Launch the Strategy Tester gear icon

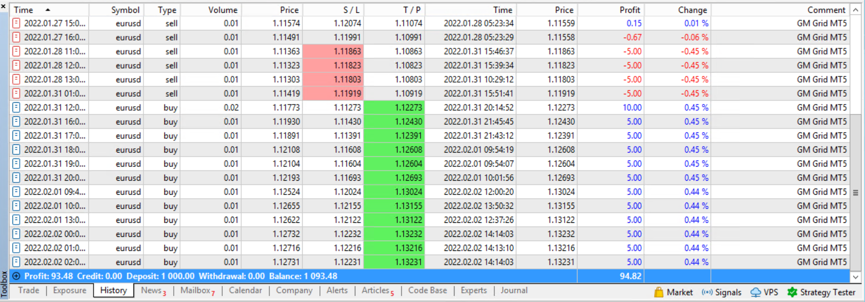coord(792,292)
